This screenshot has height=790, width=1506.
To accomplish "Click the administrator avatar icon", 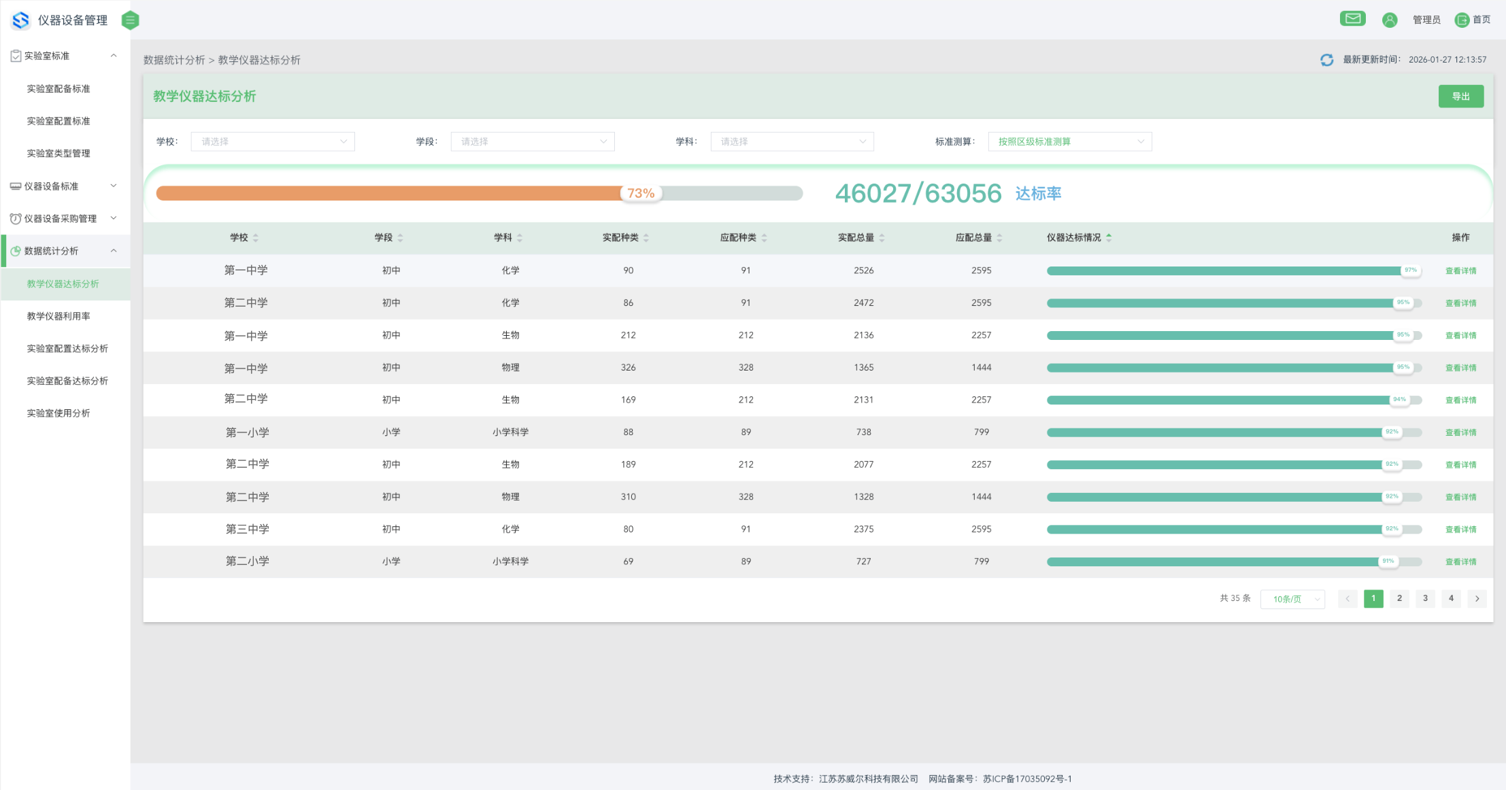I will [1390, 20].
